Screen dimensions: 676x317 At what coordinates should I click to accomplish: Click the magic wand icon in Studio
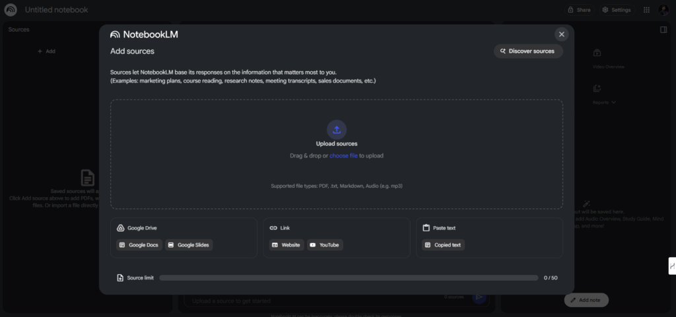click(x=586, y=204)
